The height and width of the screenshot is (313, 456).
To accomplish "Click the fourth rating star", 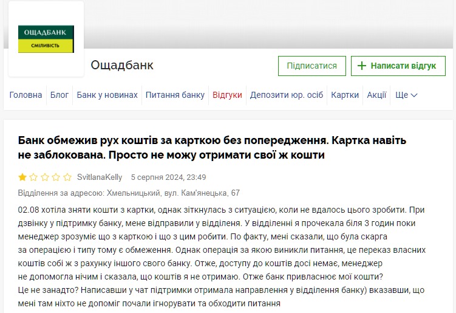I will 56,177.
